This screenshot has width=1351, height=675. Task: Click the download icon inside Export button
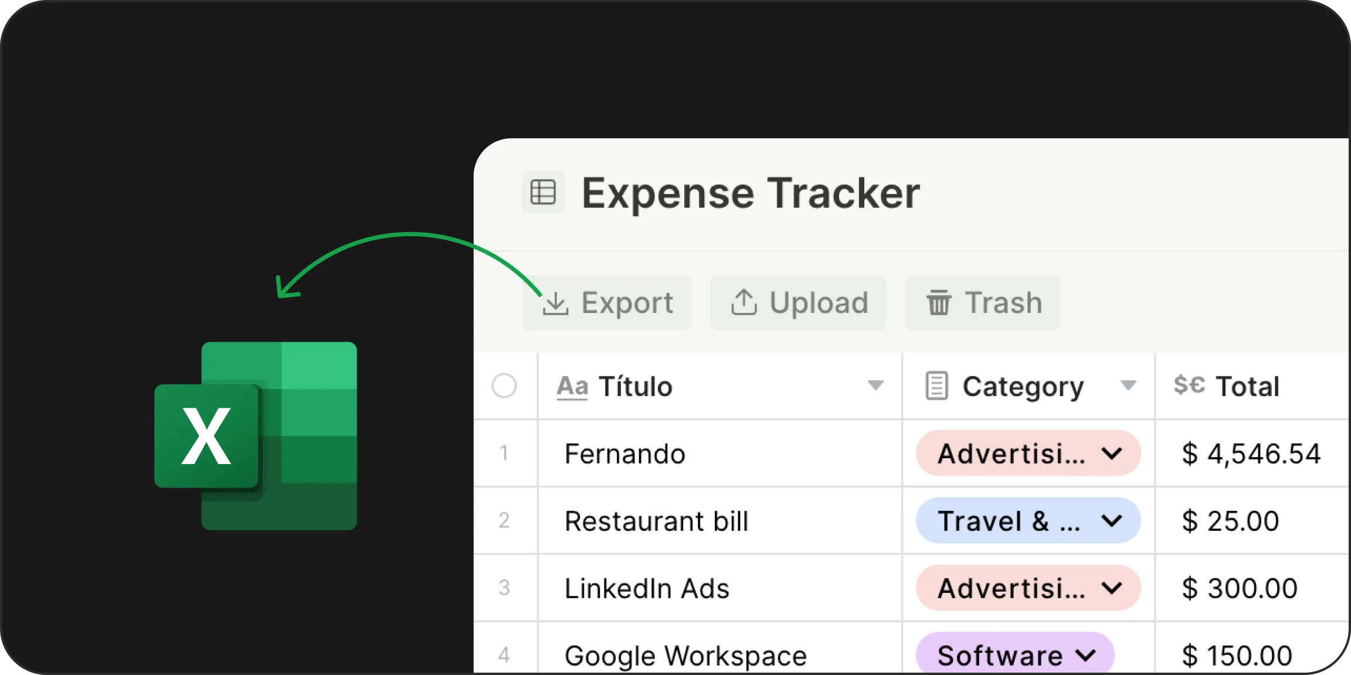point(556,302)
